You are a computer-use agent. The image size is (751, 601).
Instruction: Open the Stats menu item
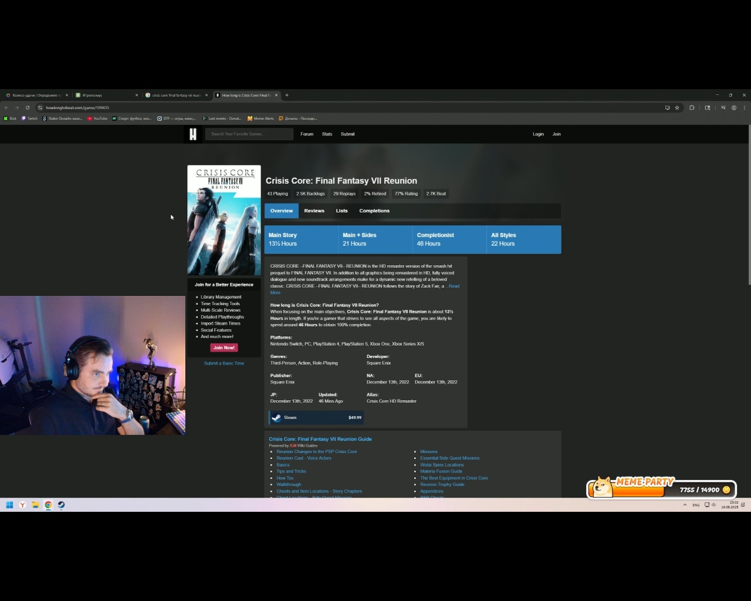[x=327, y=134]
